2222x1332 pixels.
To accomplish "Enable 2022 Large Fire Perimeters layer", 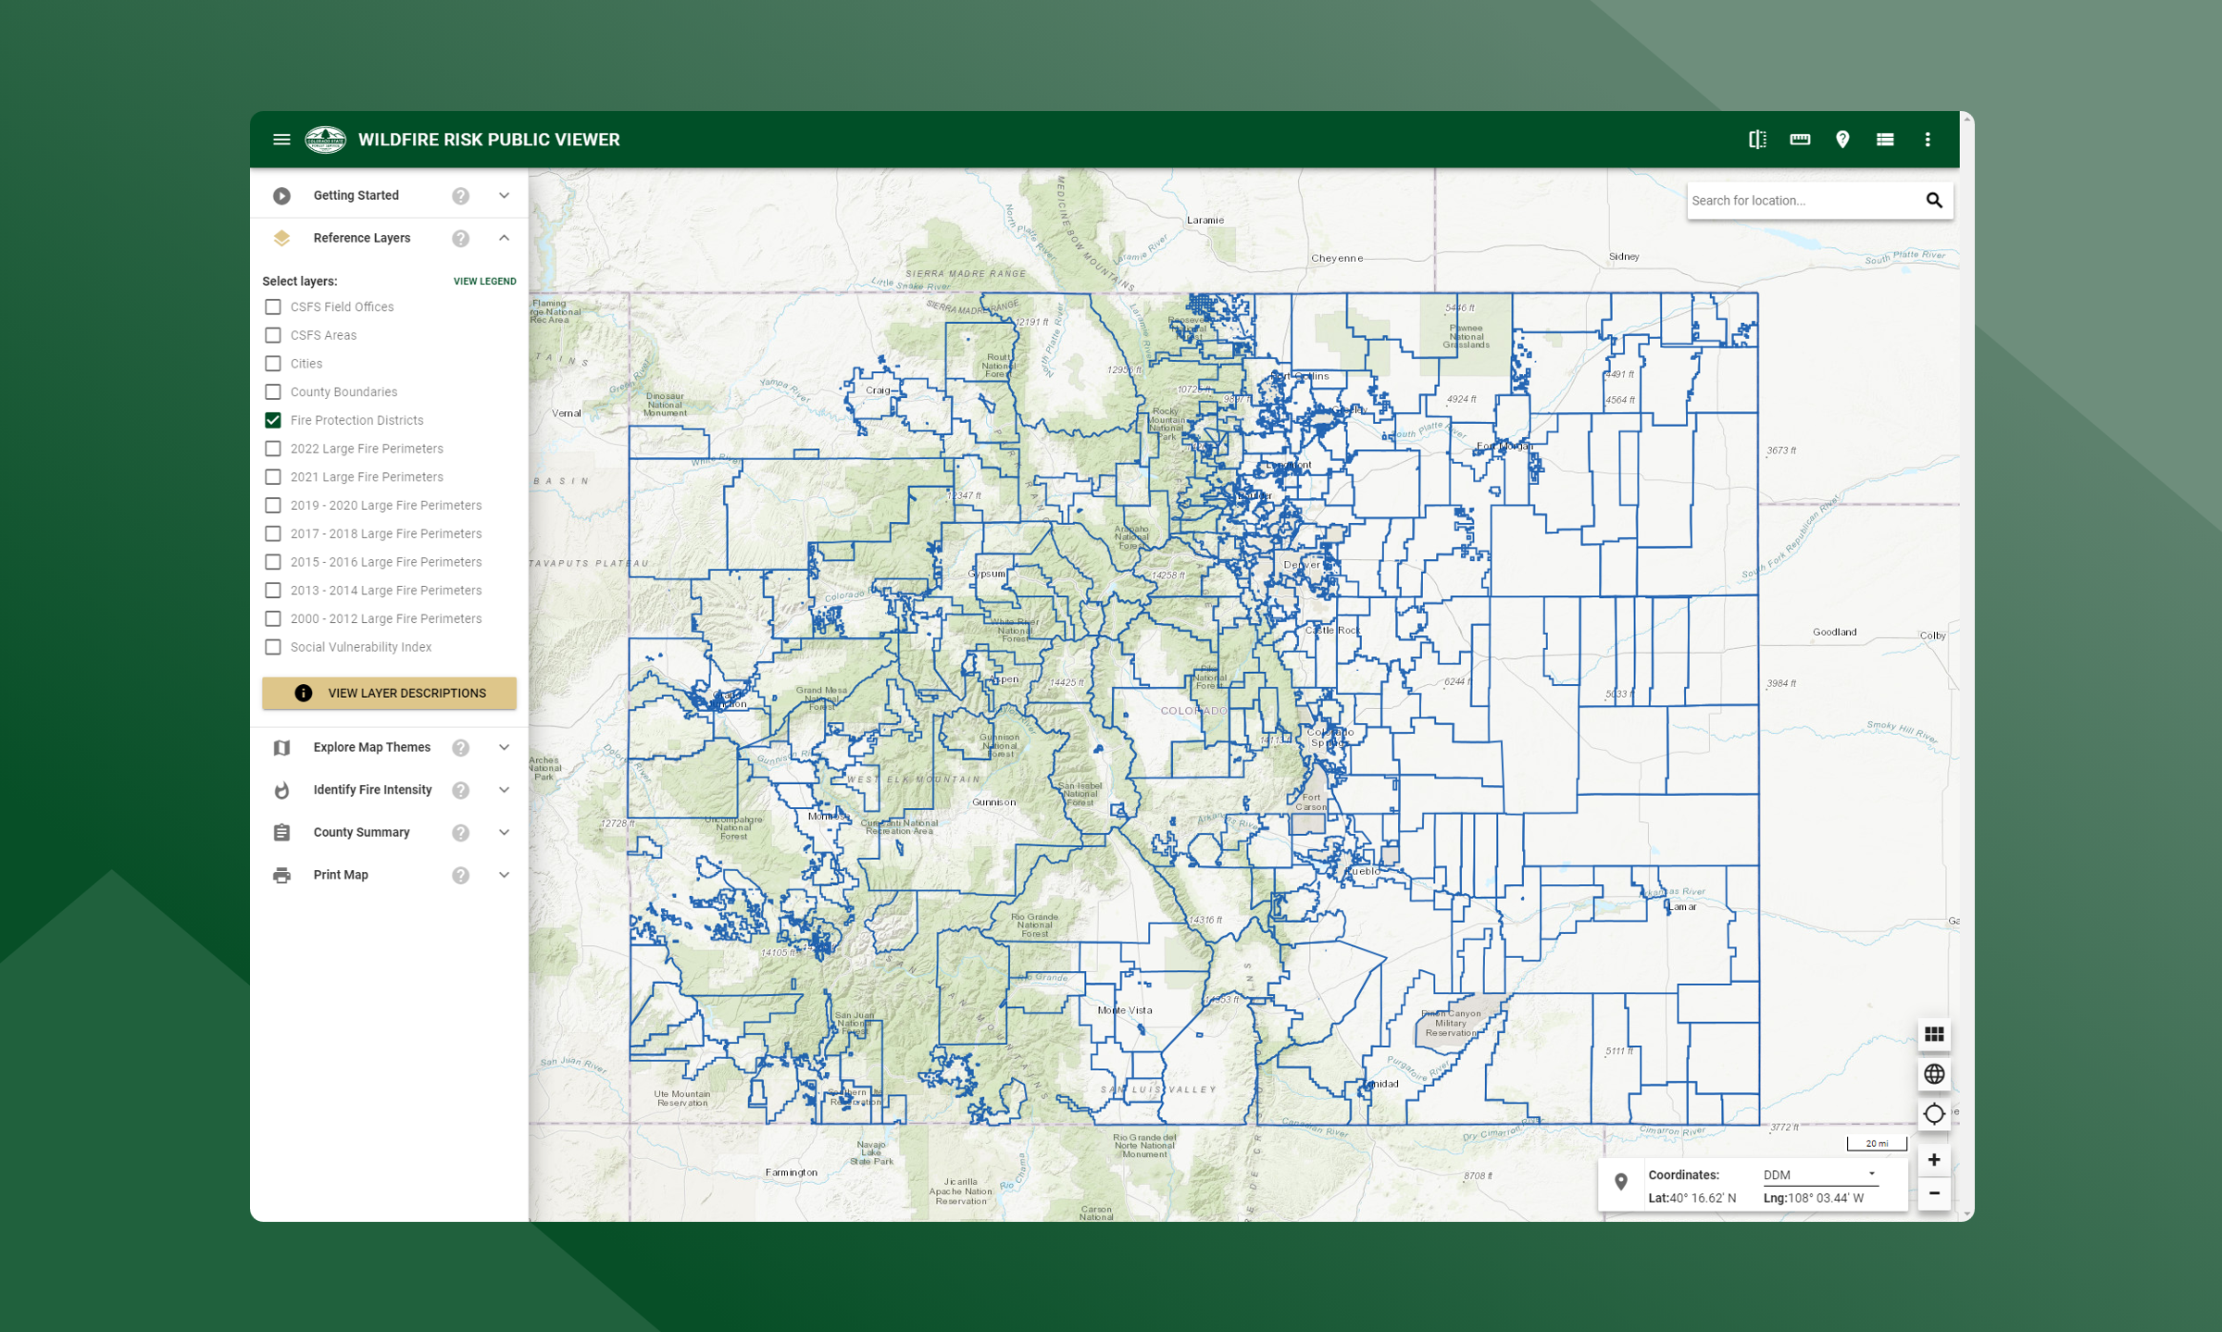I will tap(272, 449).
